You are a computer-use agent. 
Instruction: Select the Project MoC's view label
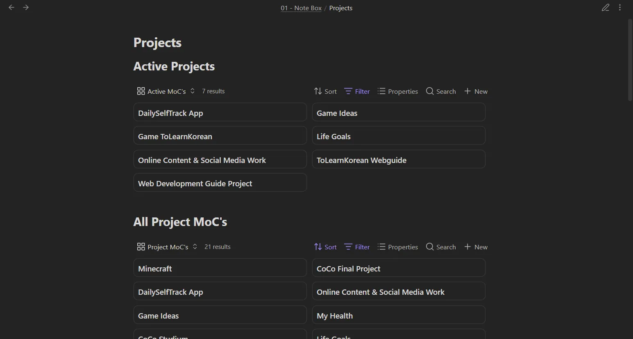click(167, 247)
